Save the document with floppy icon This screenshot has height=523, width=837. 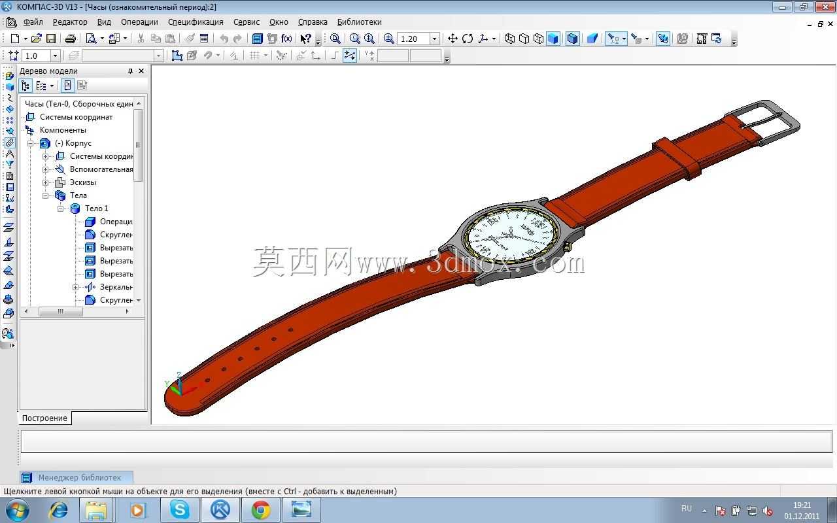click(x=51, y=39)
